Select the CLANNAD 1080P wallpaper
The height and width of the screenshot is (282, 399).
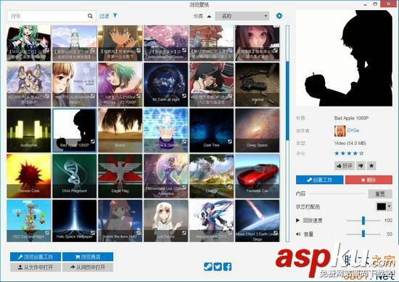29,85
